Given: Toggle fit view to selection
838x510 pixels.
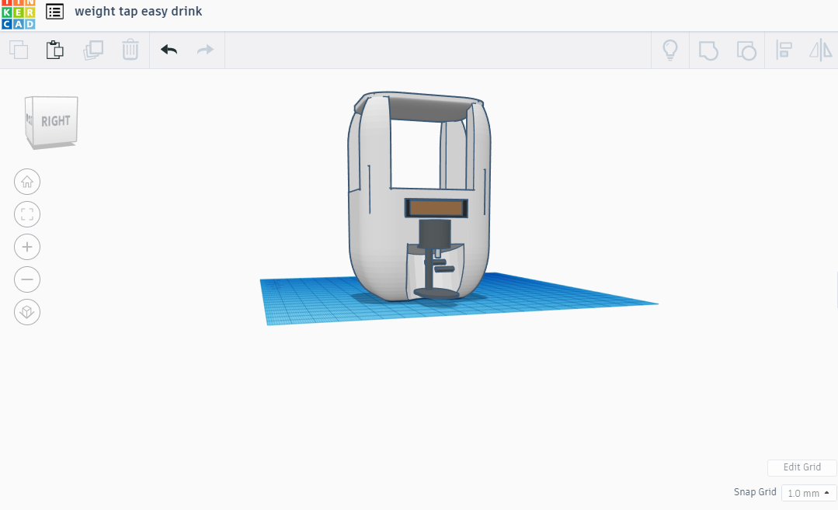Looking at the screenshot, I should pos(27,214).
